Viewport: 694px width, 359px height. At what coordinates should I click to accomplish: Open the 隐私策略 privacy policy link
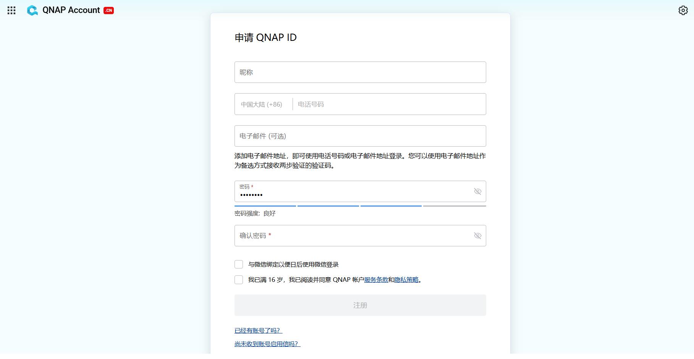coord(406,280)
